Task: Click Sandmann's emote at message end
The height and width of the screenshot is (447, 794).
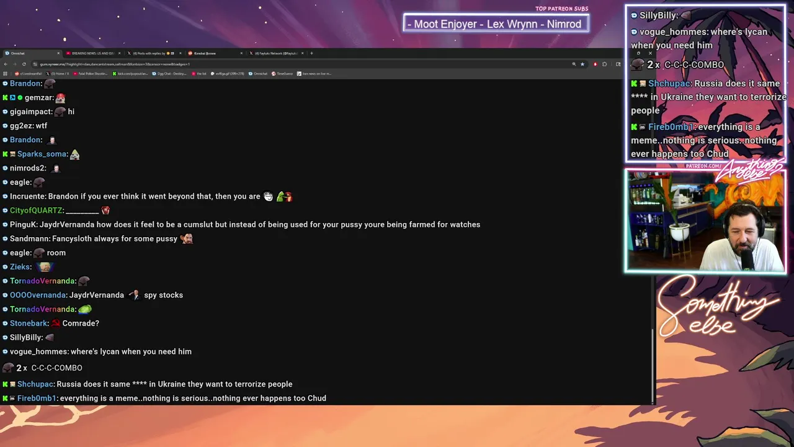Action: [186, 238]
